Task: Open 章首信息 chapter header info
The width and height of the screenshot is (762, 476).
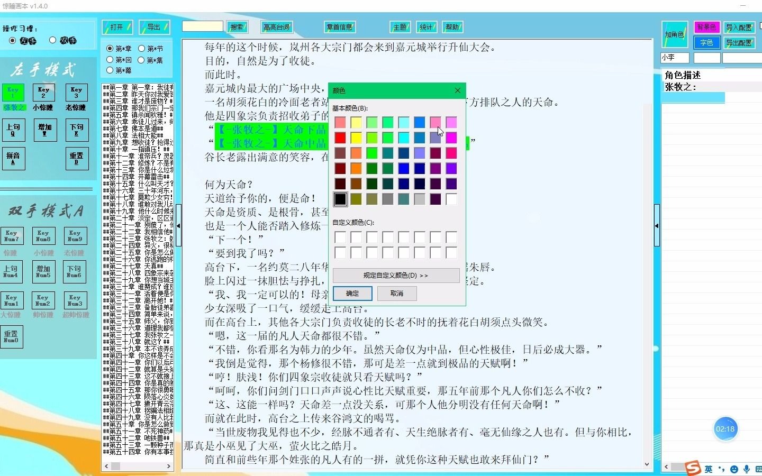Action: (x=339, y=27)
